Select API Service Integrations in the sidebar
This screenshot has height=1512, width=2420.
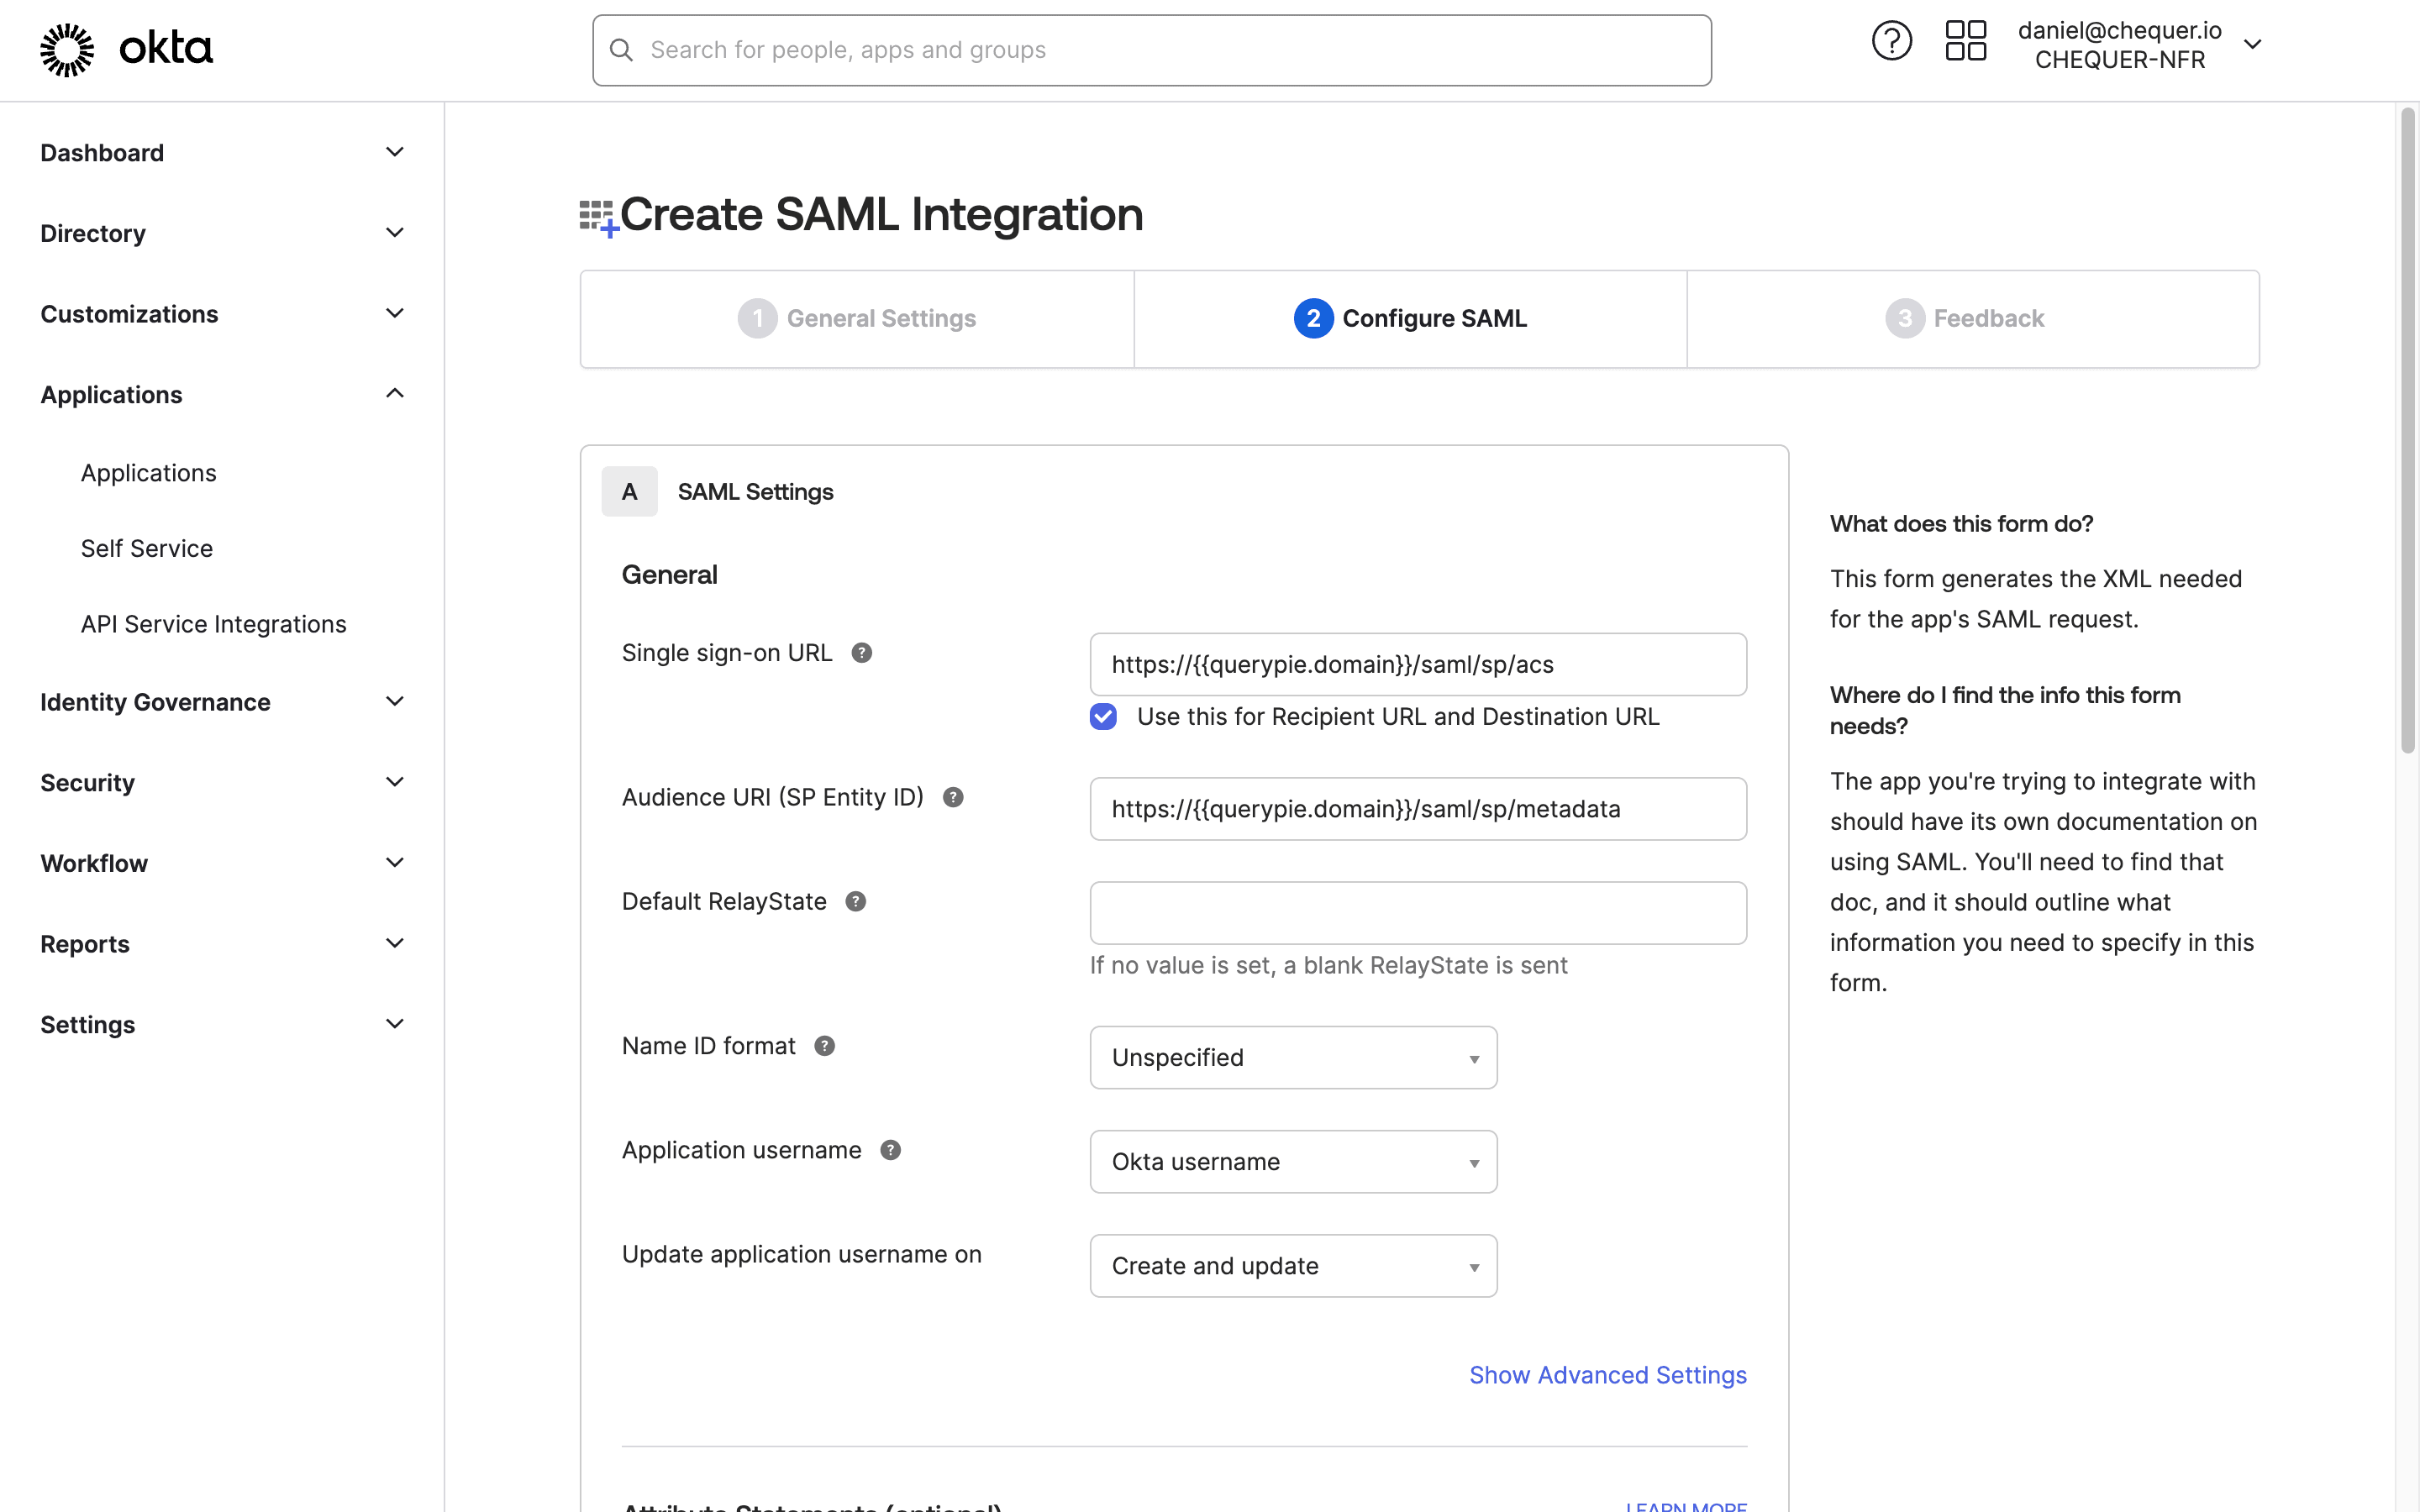213,623
